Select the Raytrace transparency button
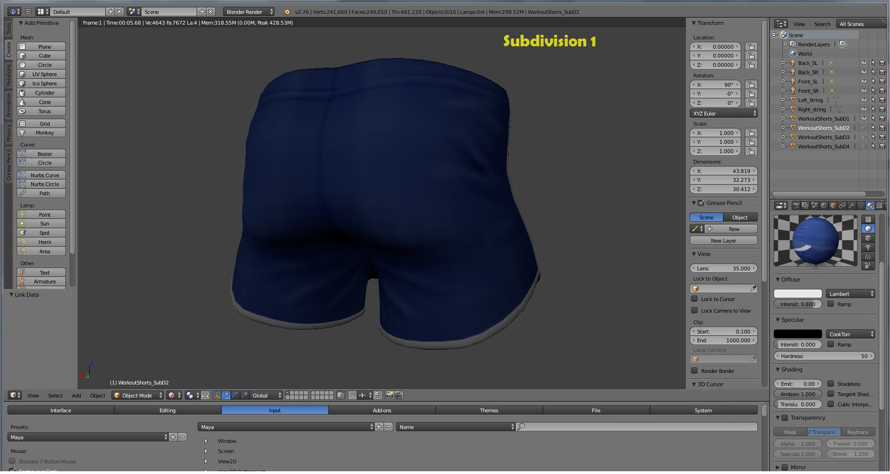The height and width of the screenshot is (474, 890). click(858, 432)
